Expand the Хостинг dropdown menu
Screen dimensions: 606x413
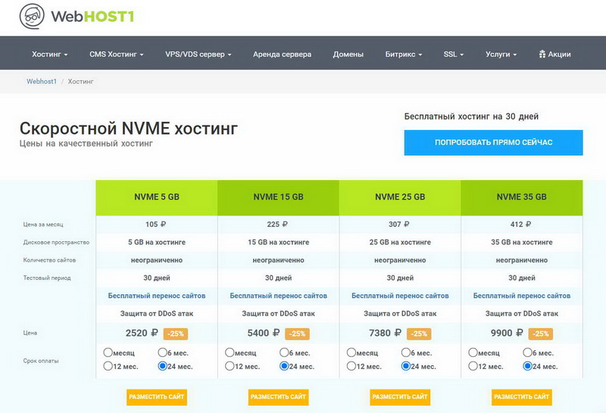point(49,54)
